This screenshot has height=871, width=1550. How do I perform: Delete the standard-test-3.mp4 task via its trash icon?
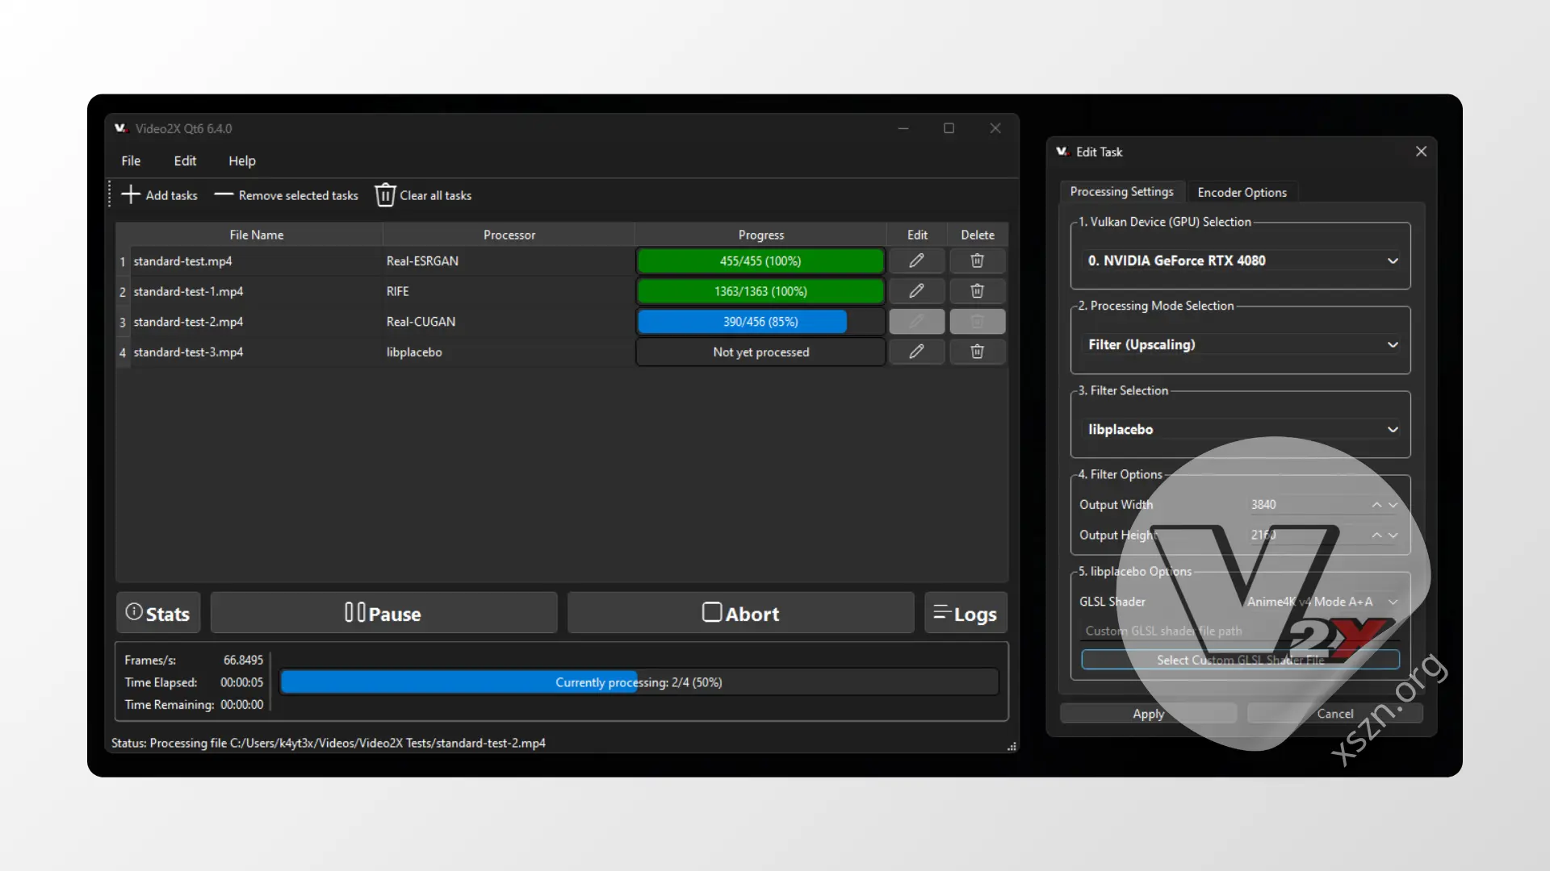(977, 352)
